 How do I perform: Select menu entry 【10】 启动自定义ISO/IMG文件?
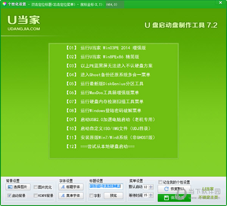click(108, 128)
